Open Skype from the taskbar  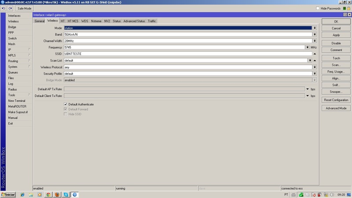66,194
